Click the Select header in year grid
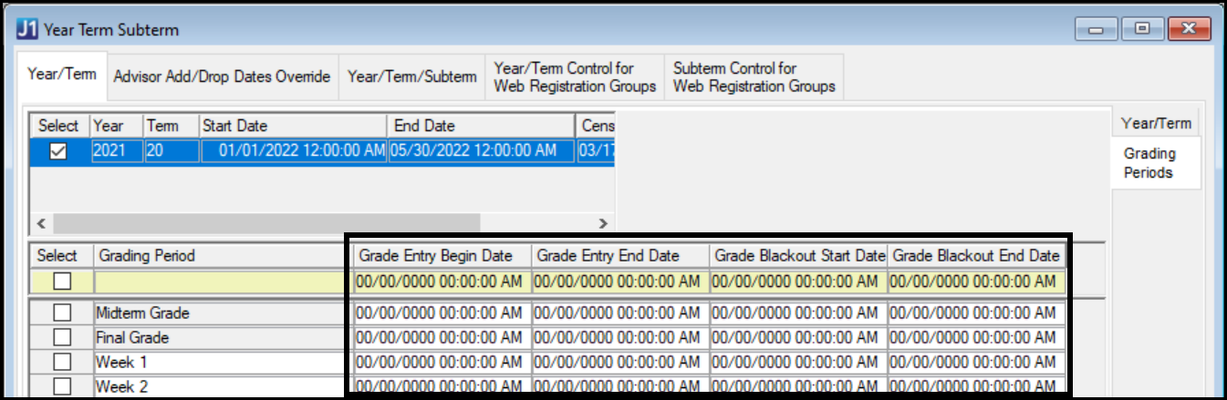The image size is (1227, 400). pos(59,126)
